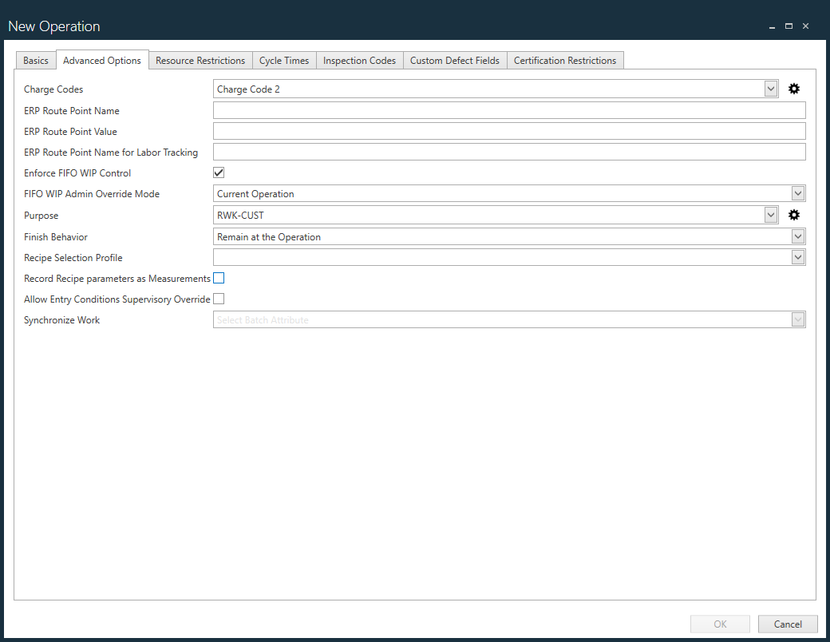Enable Record Recipe parameters as Measurements
This screenshot has height=642, width=830.
click(x=219, y=278)
